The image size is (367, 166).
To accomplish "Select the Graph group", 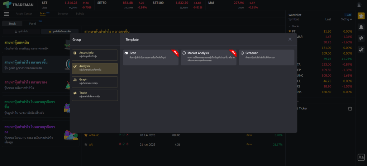I will [95, 82].
